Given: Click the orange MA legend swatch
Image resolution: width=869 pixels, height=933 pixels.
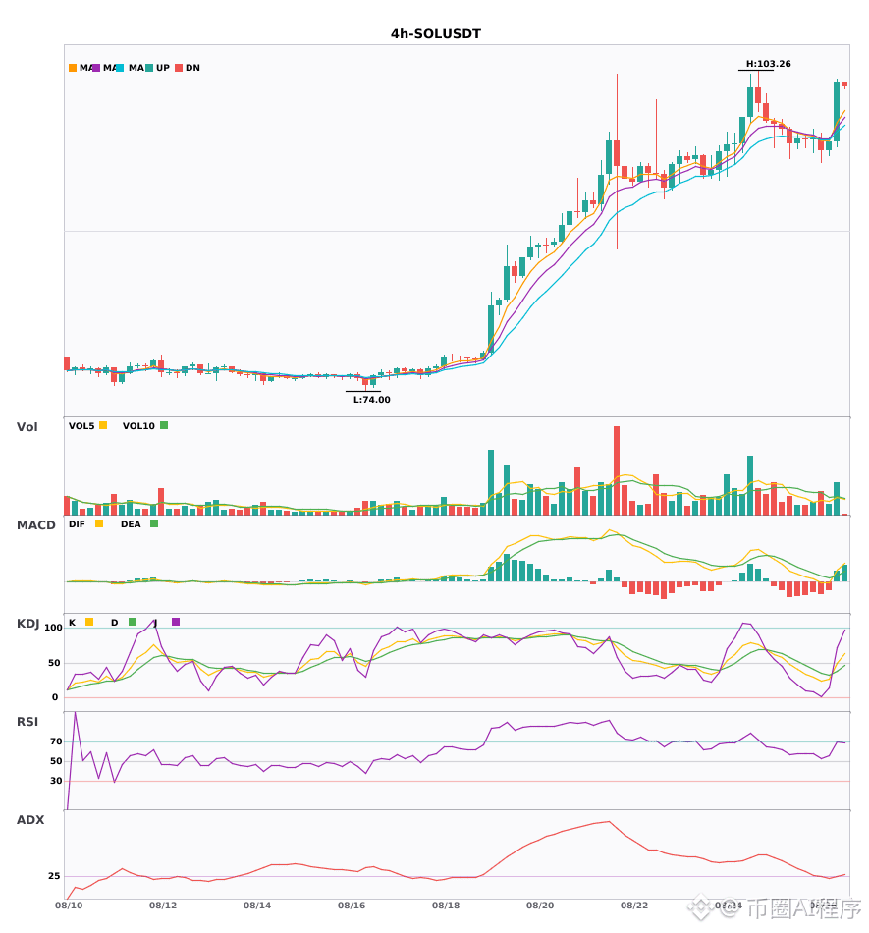Looking at the screenshot, I should 73,68.
